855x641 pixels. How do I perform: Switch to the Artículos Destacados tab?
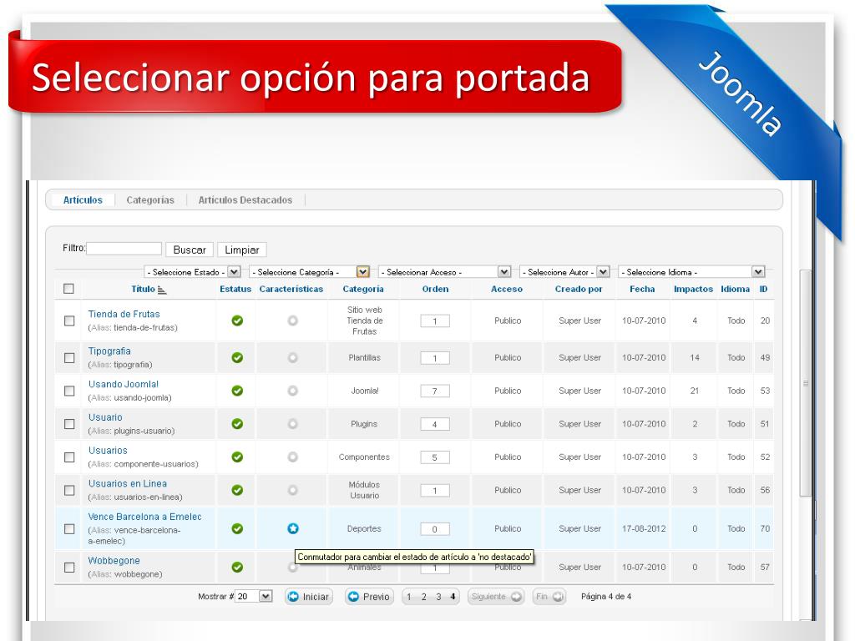click(x=245, y=200)
